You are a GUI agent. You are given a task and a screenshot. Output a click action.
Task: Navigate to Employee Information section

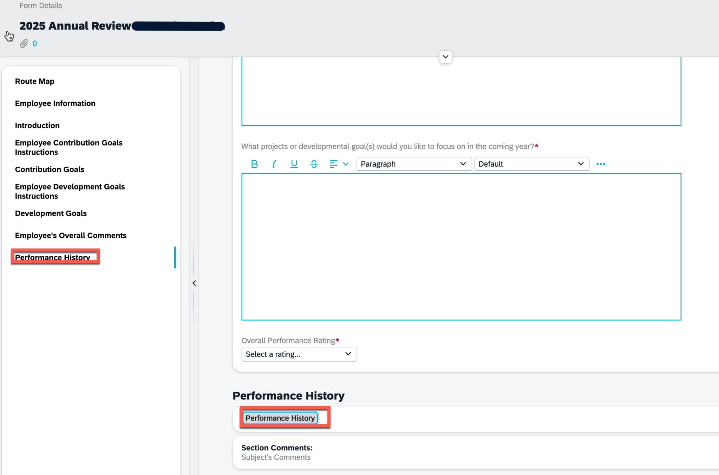point(55,103)
